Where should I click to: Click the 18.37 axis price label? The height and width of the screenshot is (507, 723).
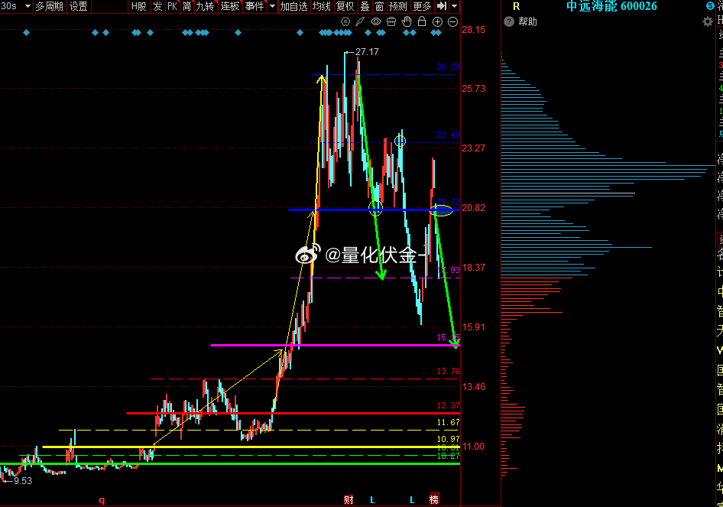(x=474, y=268)
